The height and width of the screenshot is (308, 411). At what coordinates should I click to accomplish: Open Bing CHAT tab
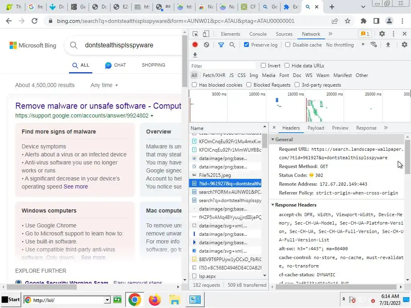coord(115,65)
